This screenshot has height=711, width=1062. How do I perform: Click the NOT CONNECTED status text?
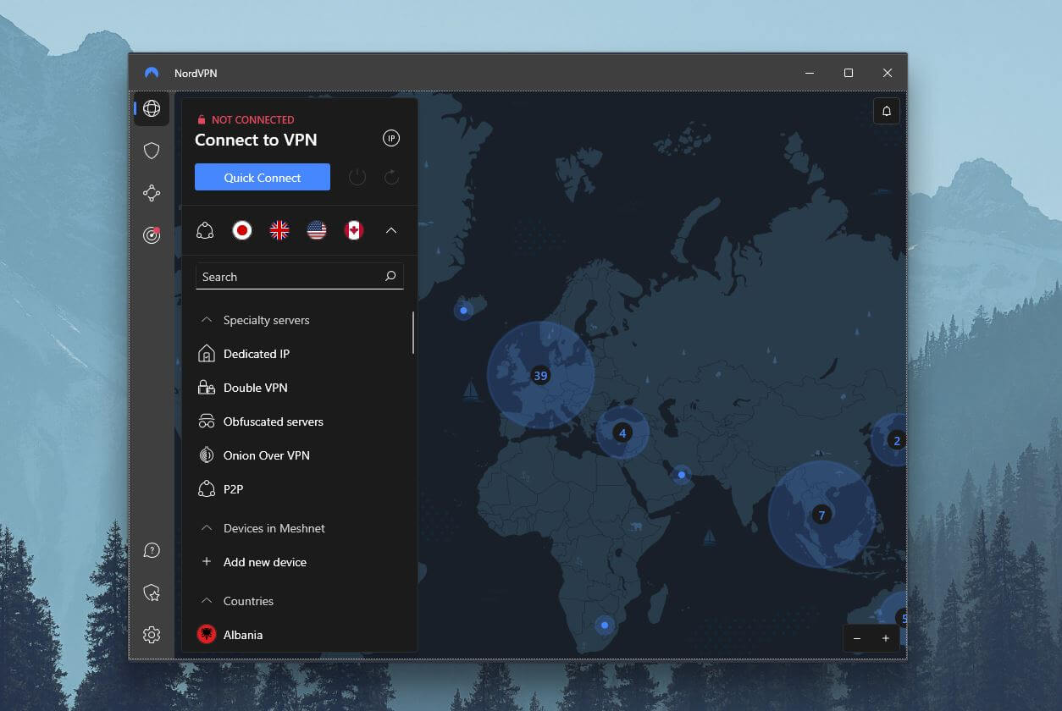(253, 120)
